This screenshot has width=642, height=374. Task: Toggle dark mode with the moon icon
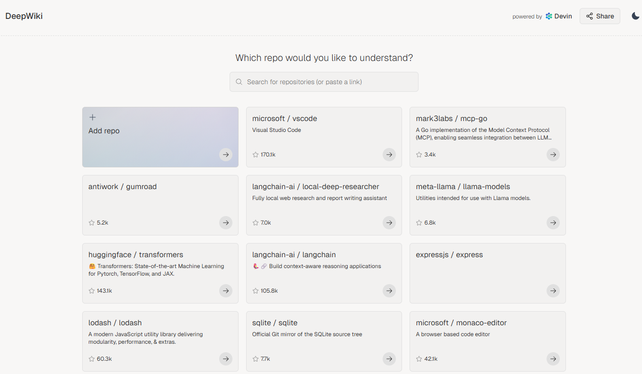click(635, 16)
